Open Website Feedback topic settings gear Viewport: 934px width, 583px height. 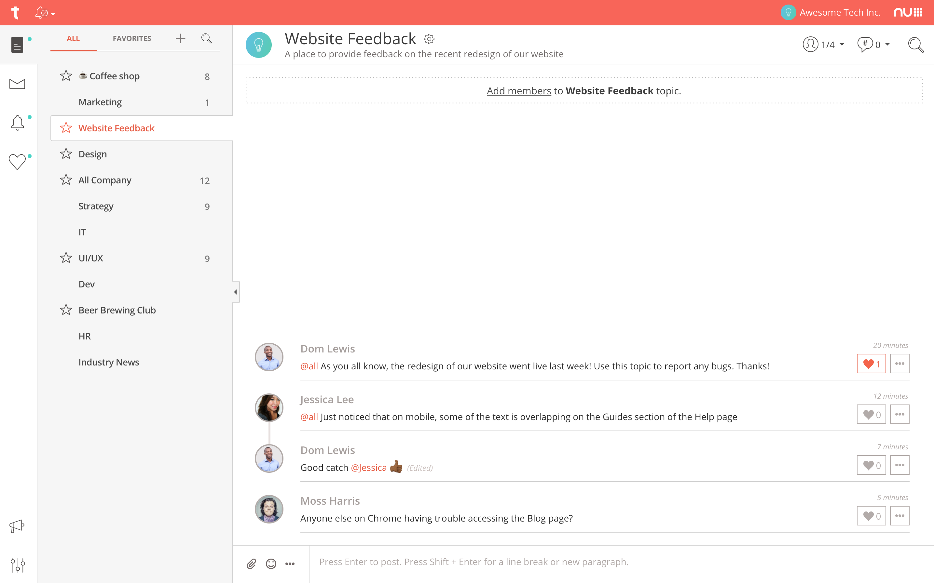pyautogui.click(x=429, y=39)
